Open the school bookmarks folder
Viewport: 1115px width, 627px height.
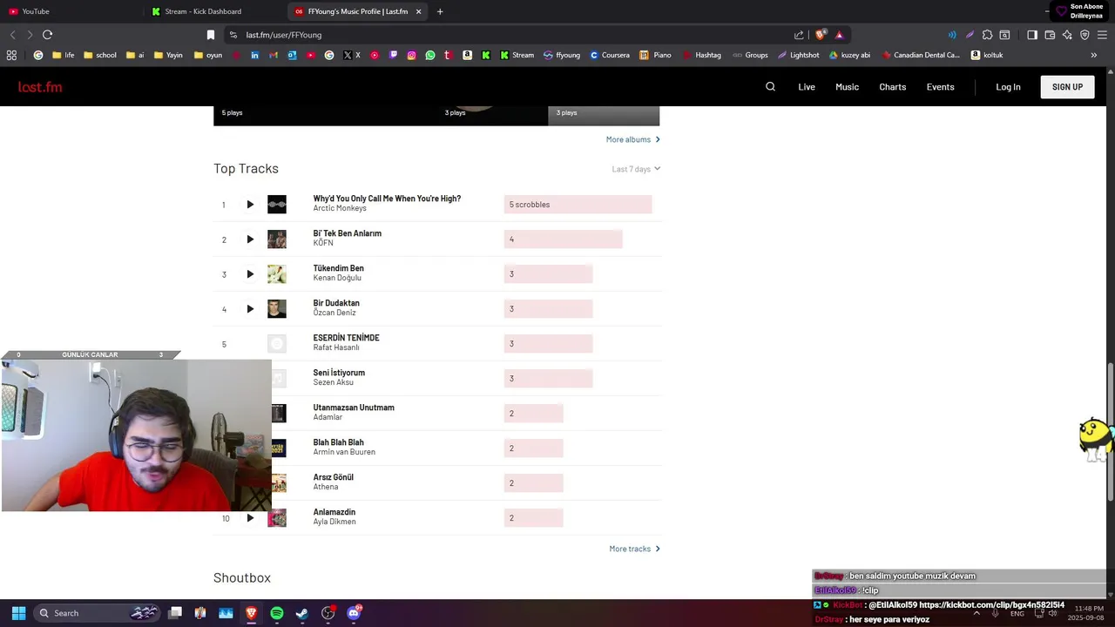99,55
